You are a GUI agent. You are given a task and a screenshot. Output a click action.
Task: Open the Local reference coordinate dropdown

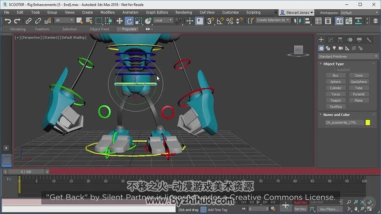point(163,20)
